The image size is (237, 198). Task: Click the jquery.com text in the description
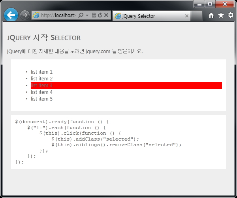[x=98, y=51]
